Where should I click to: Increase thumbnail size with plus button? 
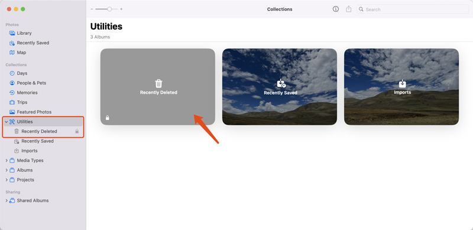click(121, 9)
